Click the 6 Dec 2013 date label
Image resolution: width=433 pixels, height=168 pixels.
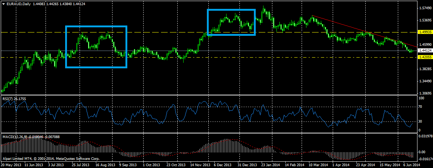[223, 165]
